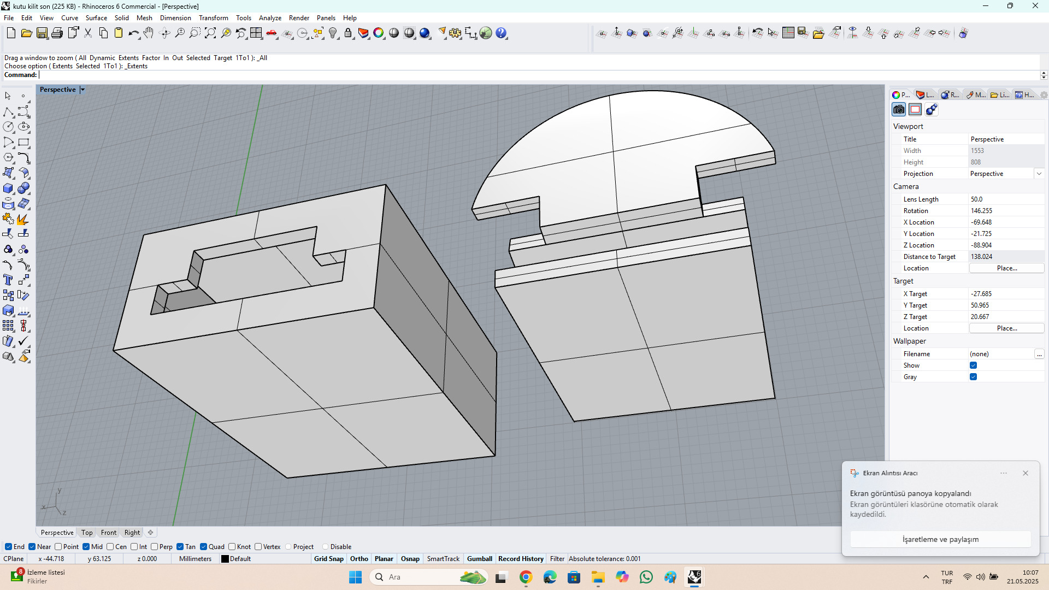Click the Zoom Extents icon

coord(210,33)
